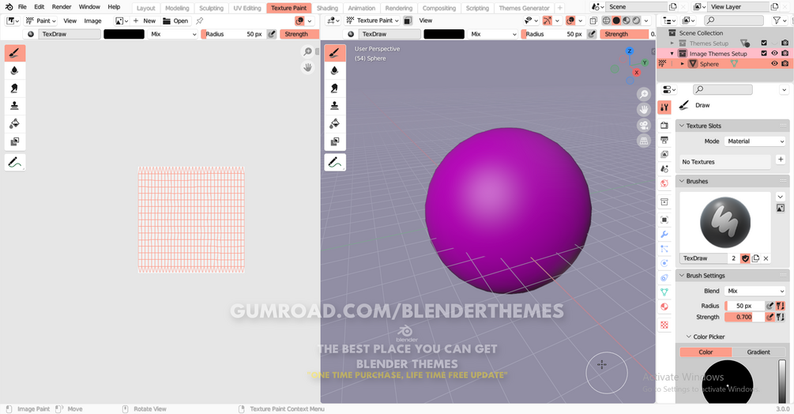Toggle X-ray mode in viewport header

point(593,21)
